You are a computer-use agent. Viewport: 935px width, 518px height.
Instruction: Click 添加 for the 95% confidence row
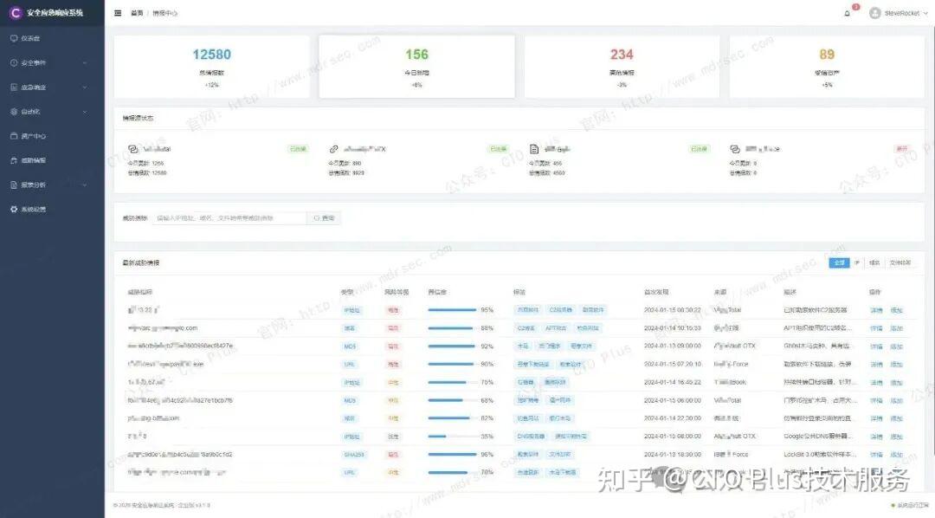(x=896, y=310)
